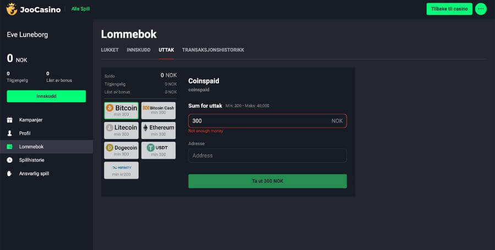Click the green Innskudd button
The width and height of the screenshot is (495, 250).
point(46,96)
